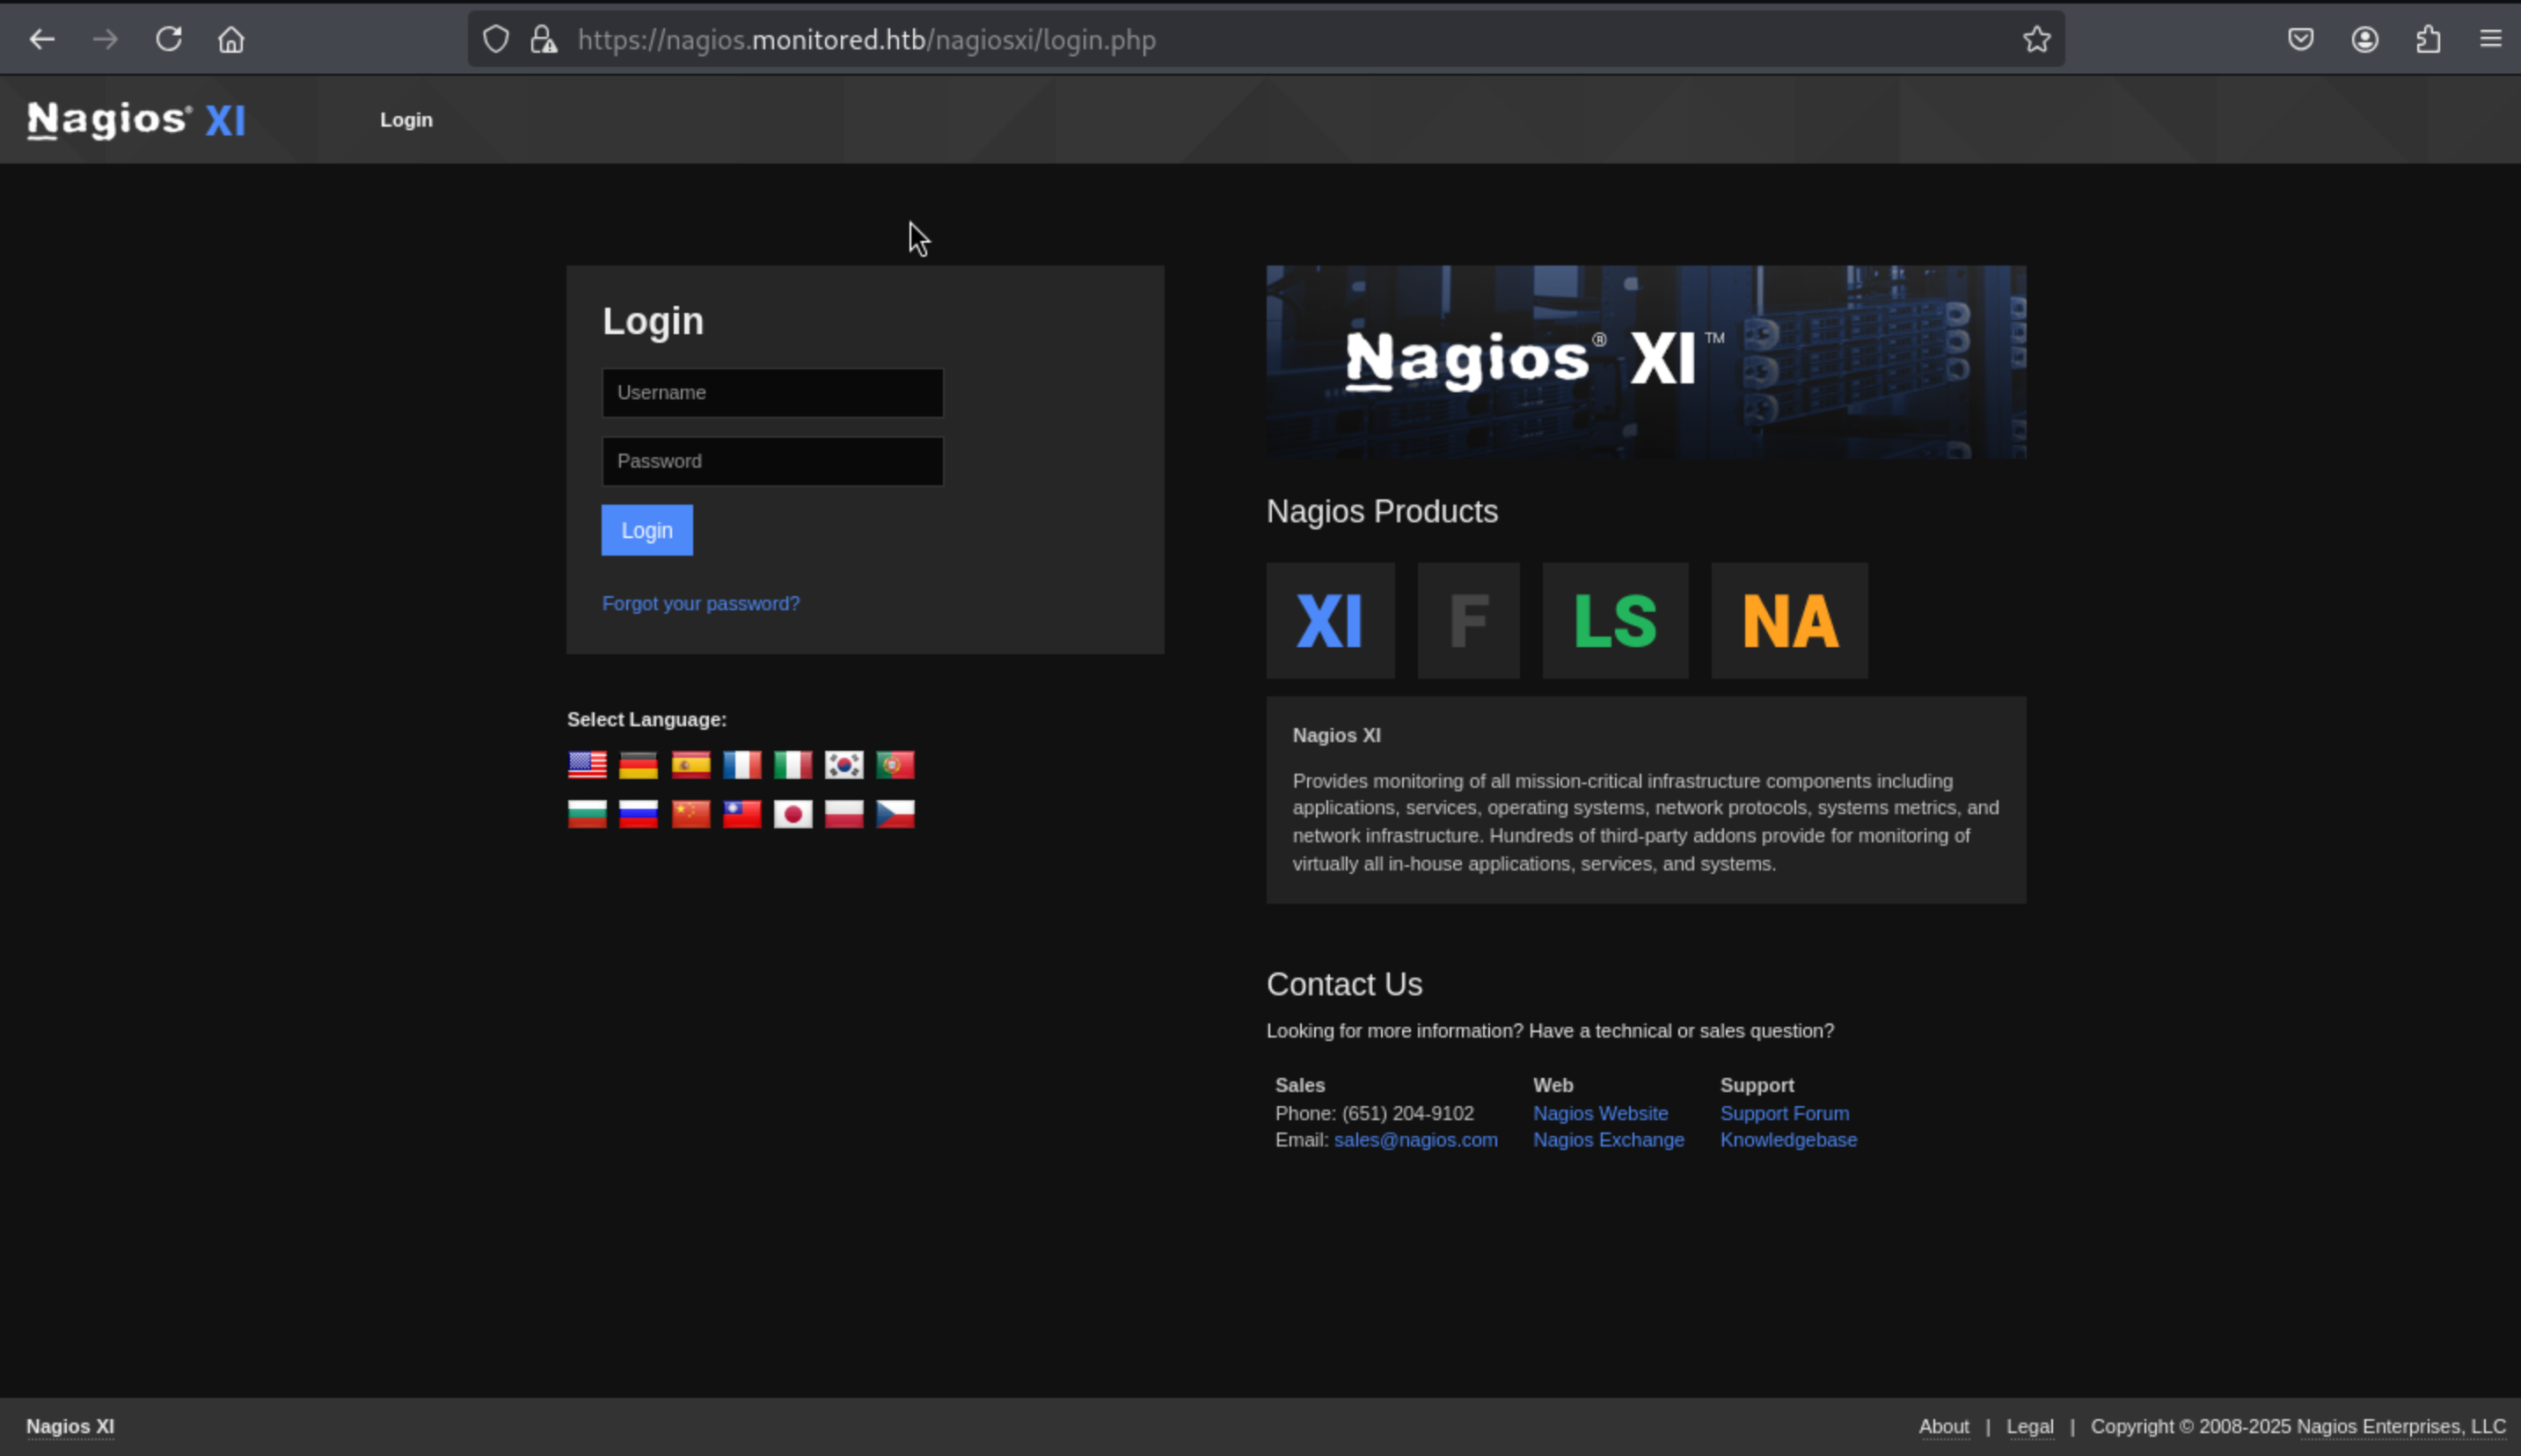Open the About footer link

click(x=1943, y=1427)
